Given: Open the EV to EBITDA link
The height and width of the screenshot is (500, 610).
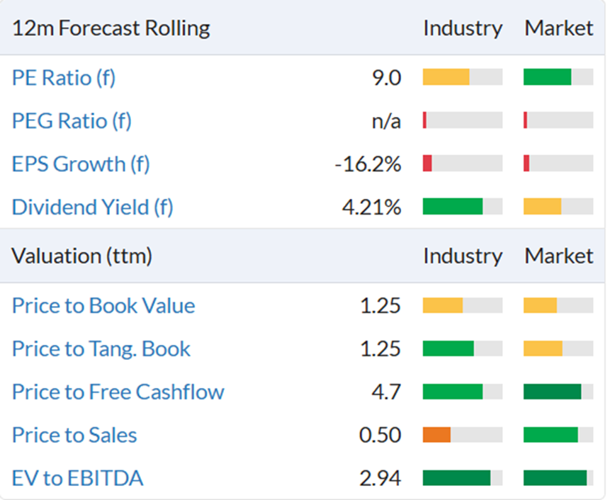Looking at the screenshot, I should click(77, 478).
